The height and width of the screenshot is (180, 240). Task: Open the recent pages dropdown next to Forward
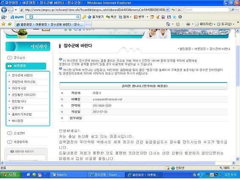pyautogui.click(x=16, y=10)
